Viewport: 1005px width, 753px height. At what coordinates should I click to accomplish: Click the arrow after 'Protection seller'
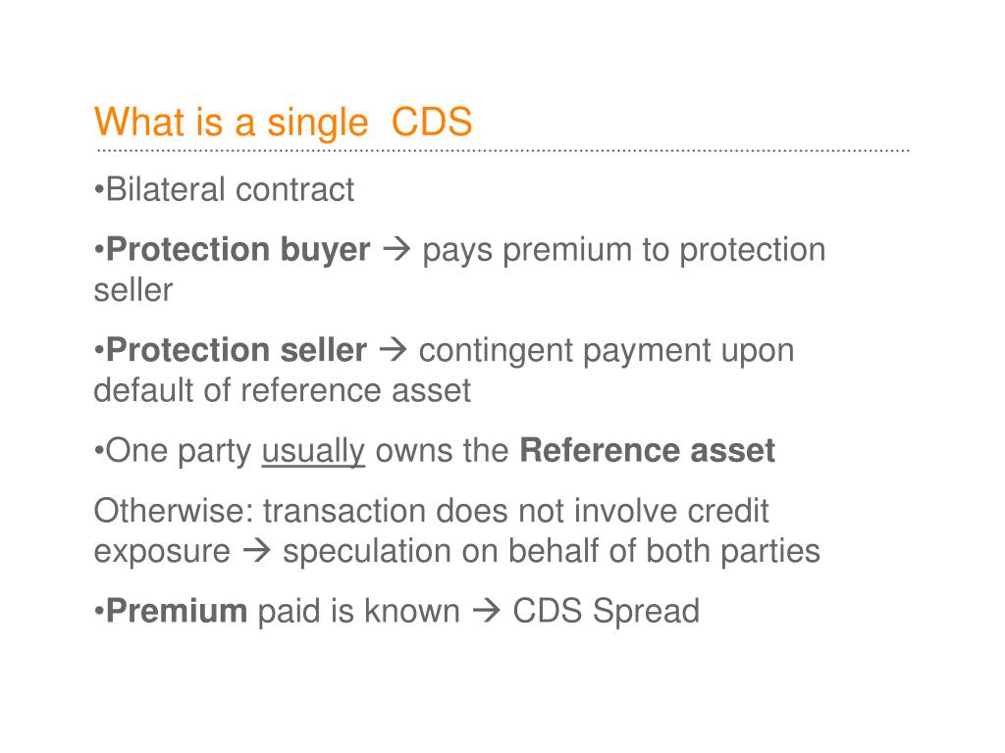coord(393,350)
